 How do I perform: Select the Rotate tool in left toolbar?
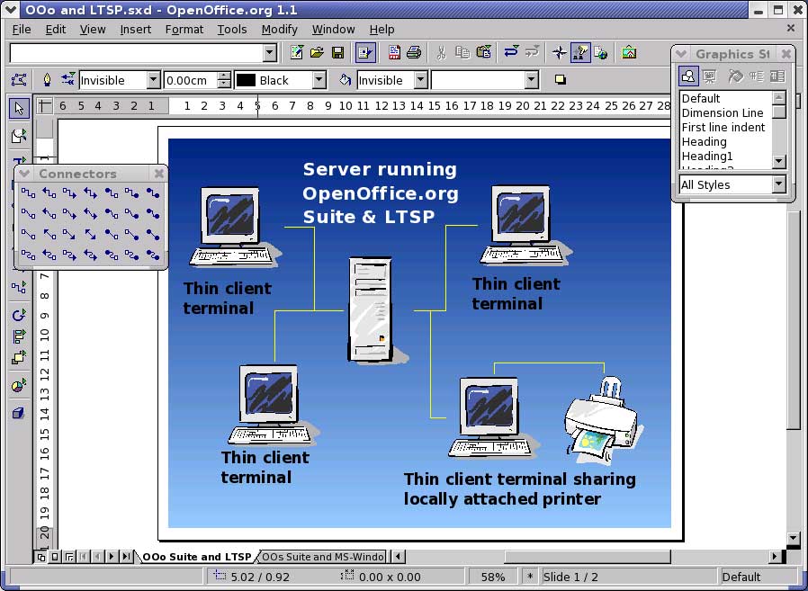pos(19,315)
